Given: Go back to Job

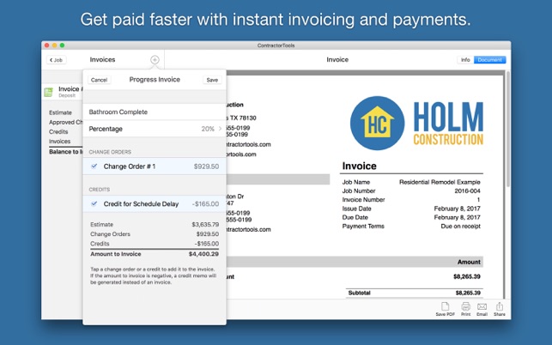Looking at the screenshot, I should (57, 60).
